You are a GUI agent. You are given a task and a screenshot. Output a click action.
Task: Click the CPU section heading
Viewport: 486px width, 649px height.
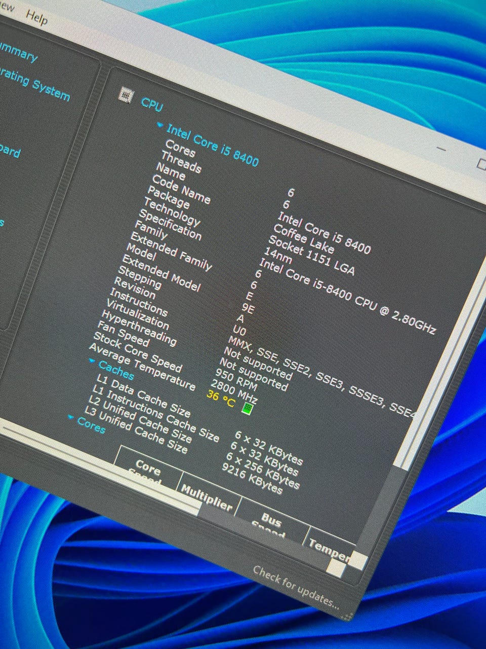[x=152, y=104]
